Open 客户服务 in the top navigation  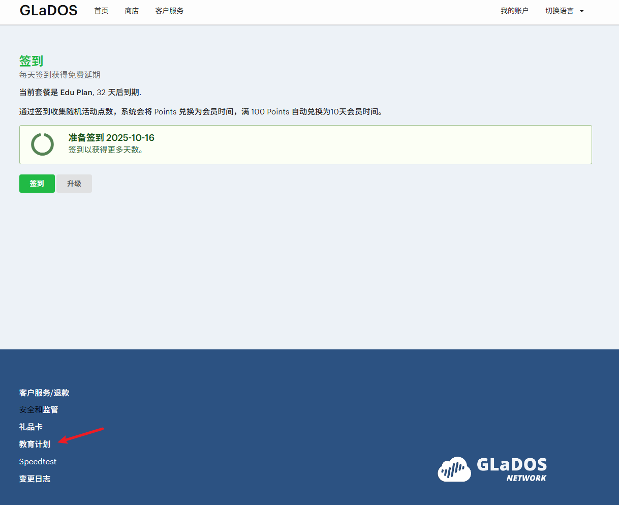click(x=169, y=11)
